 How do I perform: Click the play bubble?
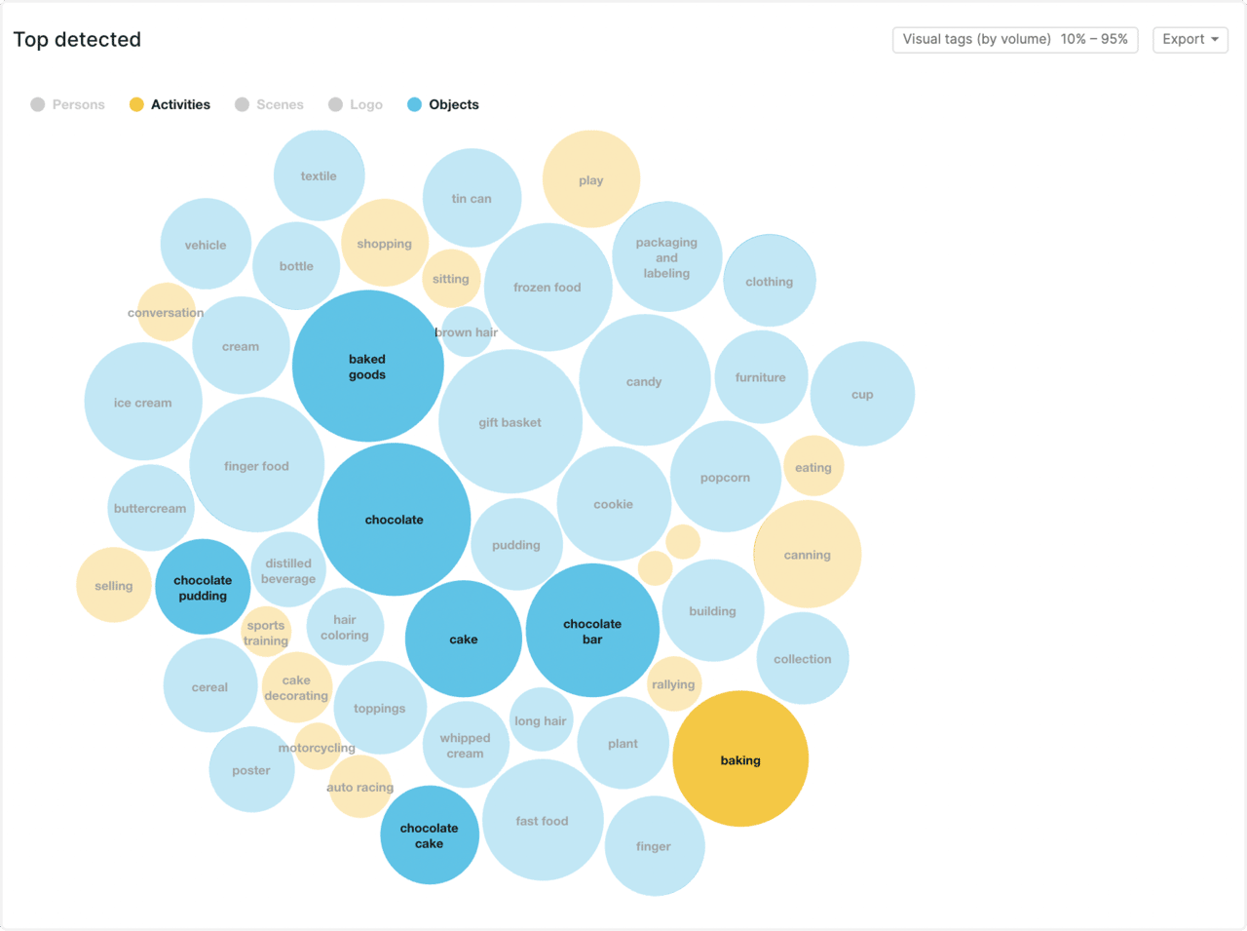[591, 179]
